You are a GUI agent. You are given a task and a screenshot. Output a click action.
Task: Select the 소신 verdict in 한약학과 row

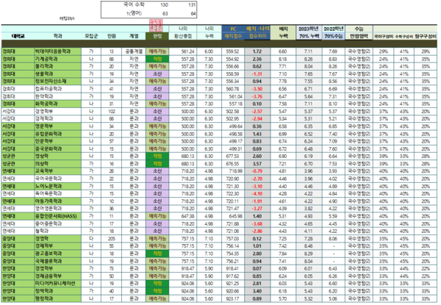click(157, 96)
